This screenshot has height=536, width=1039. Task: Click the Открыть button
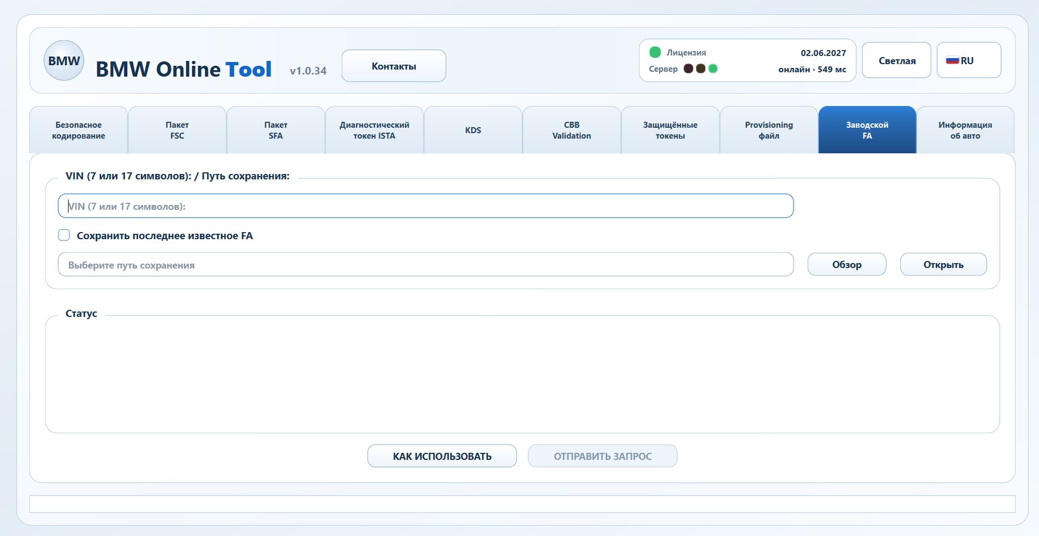(943, 265)
